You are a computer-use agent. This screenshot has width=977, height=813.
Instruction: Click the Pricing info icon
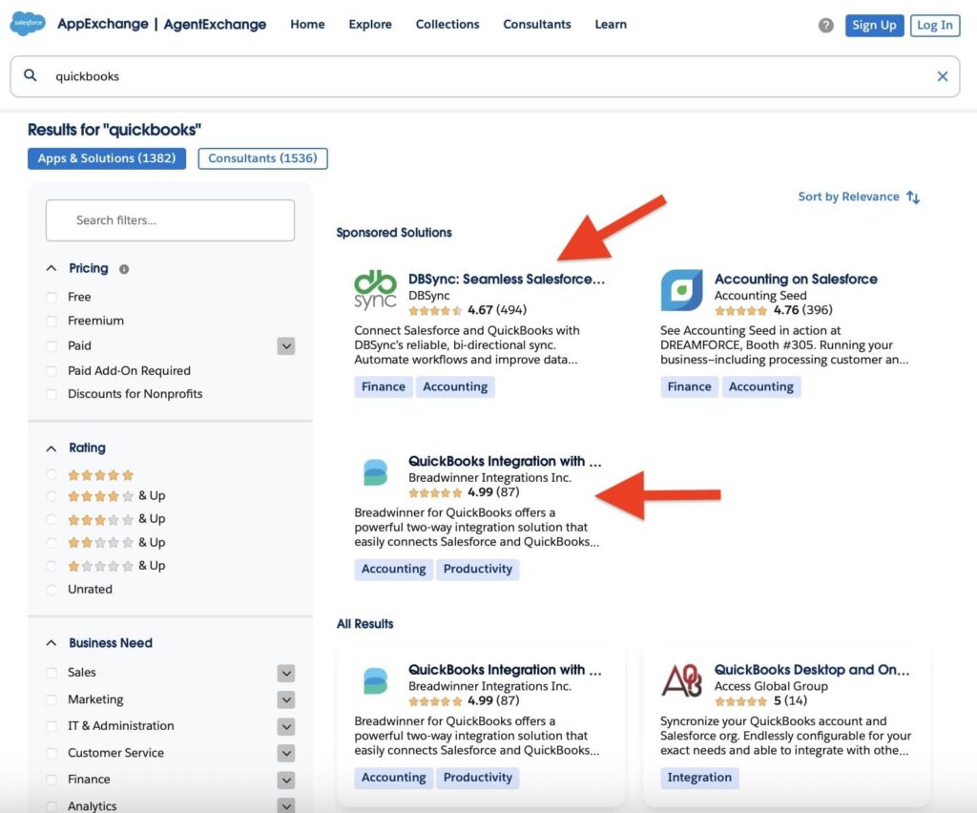(124, 269)
